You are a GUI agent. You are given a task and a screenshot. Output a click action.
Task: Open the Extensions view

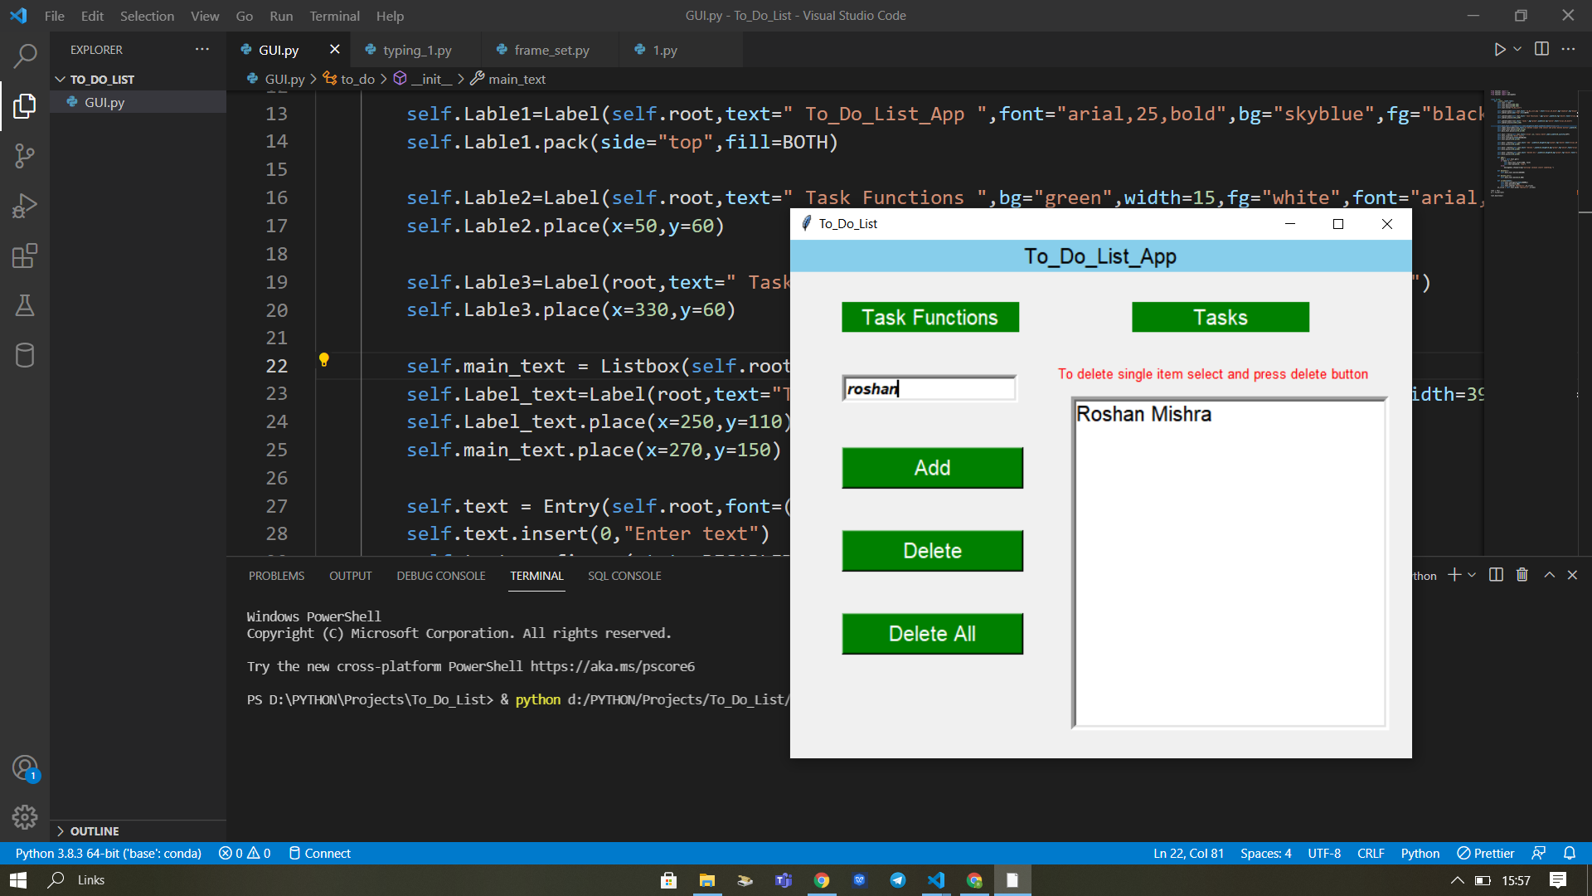pyautogui.click(x=25, y=256)
